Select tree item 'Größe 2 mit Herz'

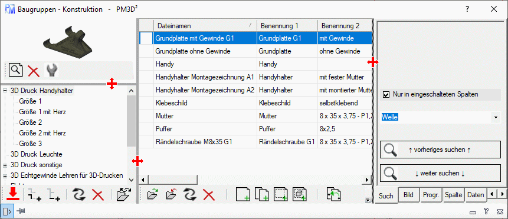[x=42, y=133]
